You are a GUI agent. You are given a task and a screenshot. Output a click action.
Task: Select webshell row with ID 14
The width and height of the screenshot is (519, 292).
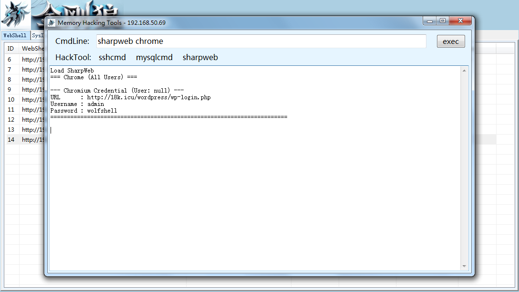pos(24,140)
